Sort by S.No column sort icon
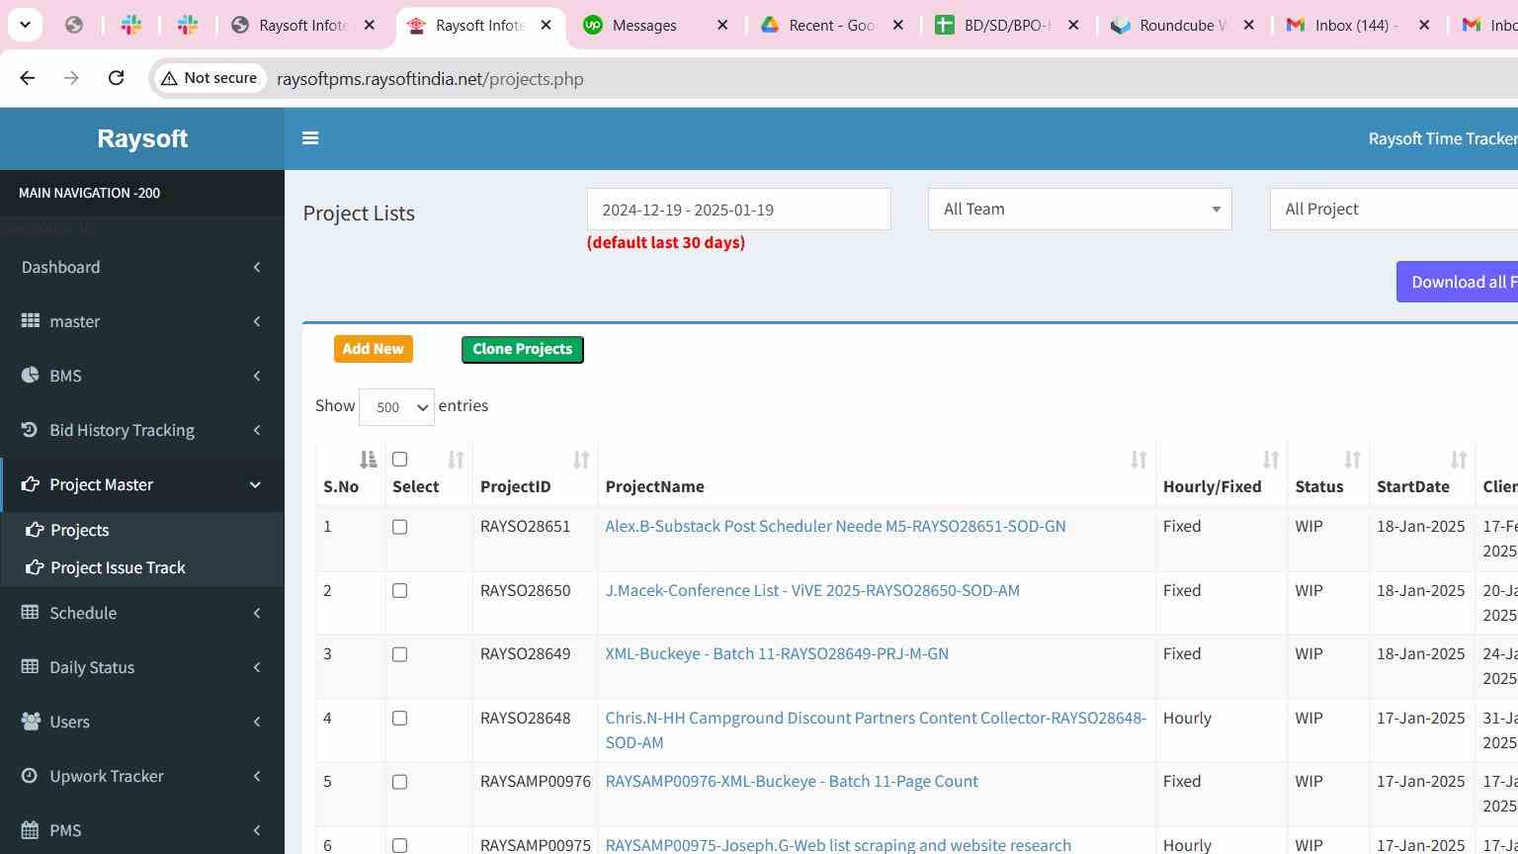The image size is (1518, 854). [368, 460]
